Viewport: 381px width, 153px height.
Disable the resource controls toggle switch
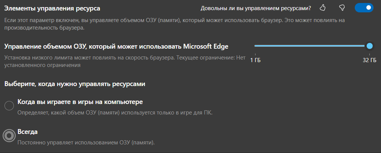pyautogui.click(x=365, y=7)
